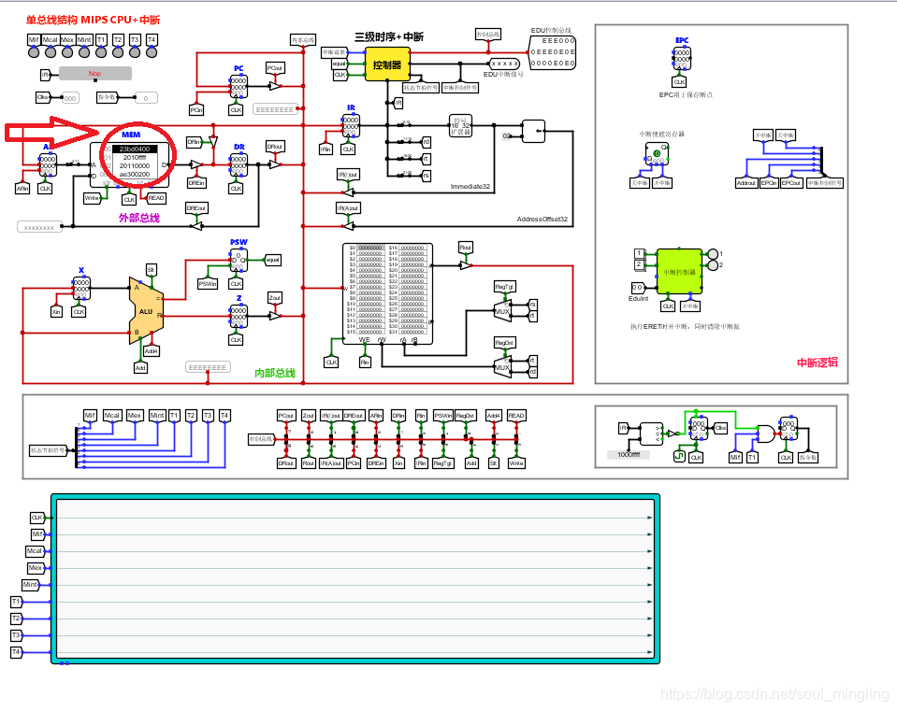Viewport: 897px width, 711px height.
Task: Push interrupt button 1
Action: (640, 254)
